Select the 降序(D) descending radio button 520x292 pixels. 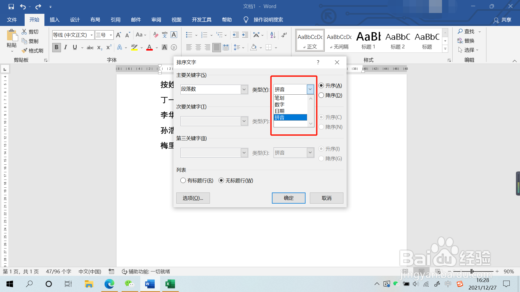(321, 95)
